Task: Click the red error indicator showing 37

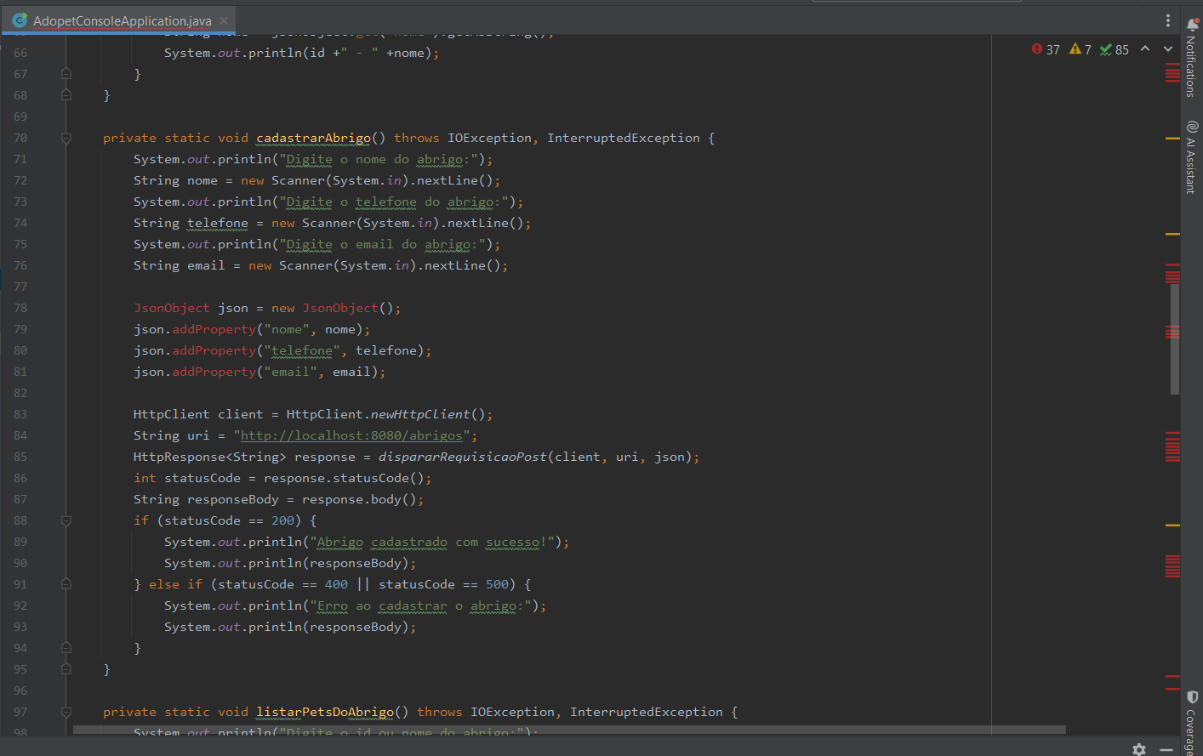Action: (1046, 49)
